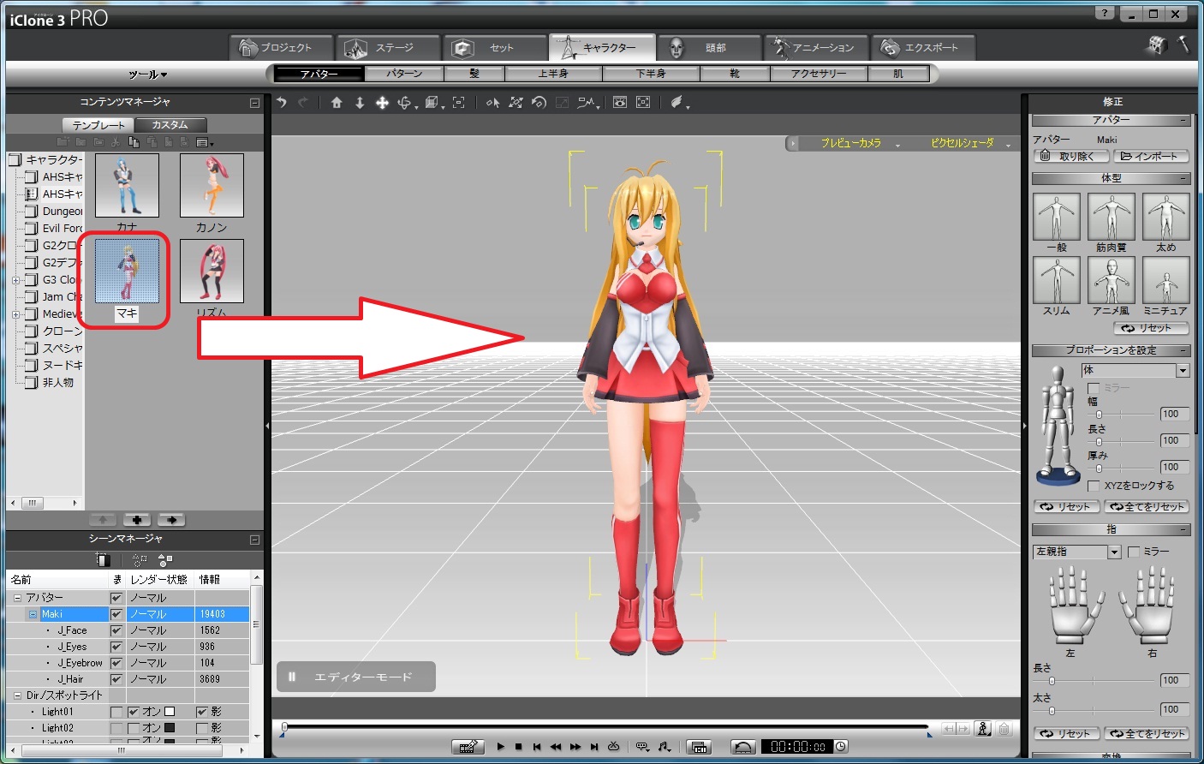The width and height of the screenshot is (1204, 764).
Task: Toggle visibility checkbox for J_Face
Action: (116, 630)
